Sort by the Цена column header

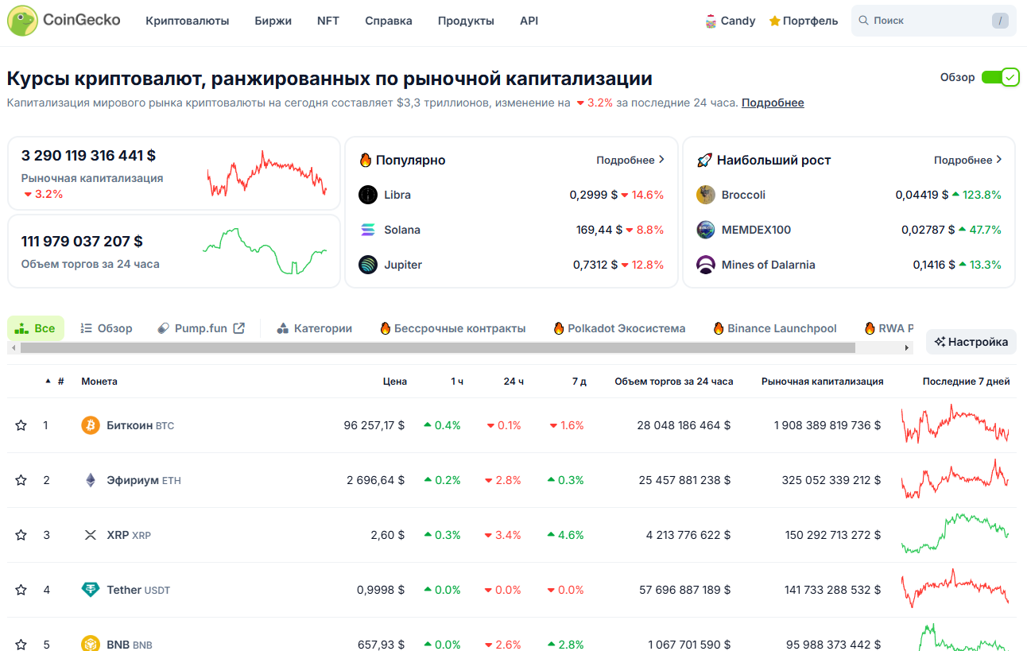pos(395,382)
